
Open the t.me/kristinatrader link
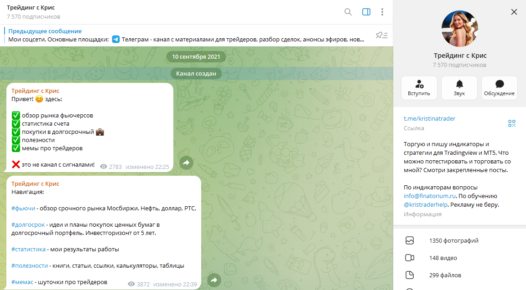[429, 118]
